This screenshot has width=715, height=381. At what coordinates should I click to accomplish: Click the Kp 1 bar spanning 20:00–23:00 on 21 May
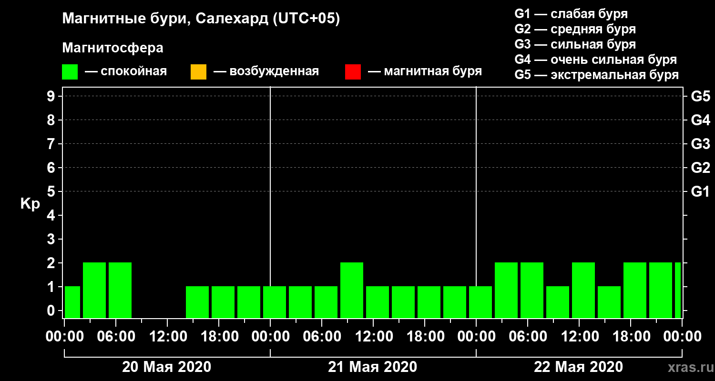(x=455, y=302)
